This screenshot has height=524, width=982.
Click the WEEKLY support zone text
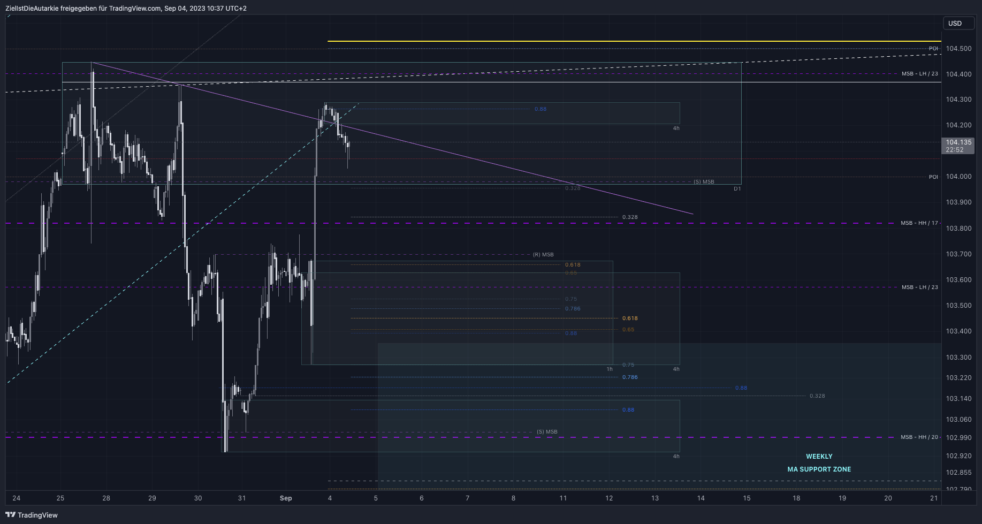pos(819,457)
